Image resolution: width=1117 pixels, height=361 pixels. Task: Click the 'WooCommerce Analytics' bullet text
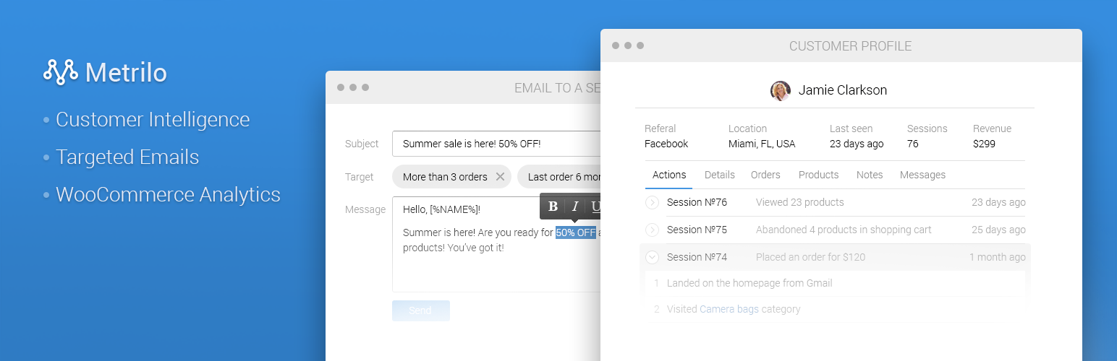point(168,194)
